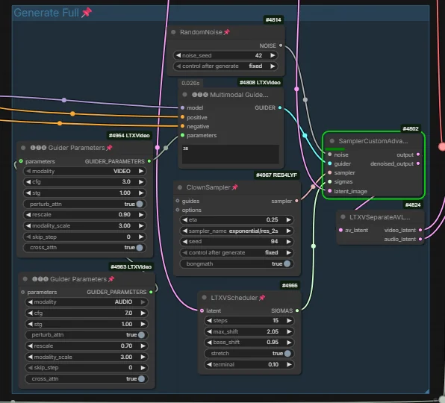This screenshot has width=445, height=403.
Task: Collapse the ClownSampler node via its dot
Action: pos(180,187)
